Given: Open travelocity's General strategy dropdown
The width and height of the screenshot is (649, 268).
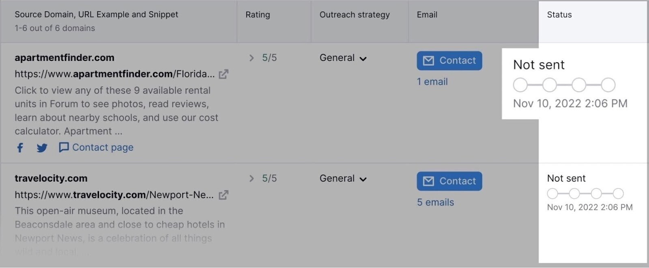Looking at the screenshot, I should (343, 178).
